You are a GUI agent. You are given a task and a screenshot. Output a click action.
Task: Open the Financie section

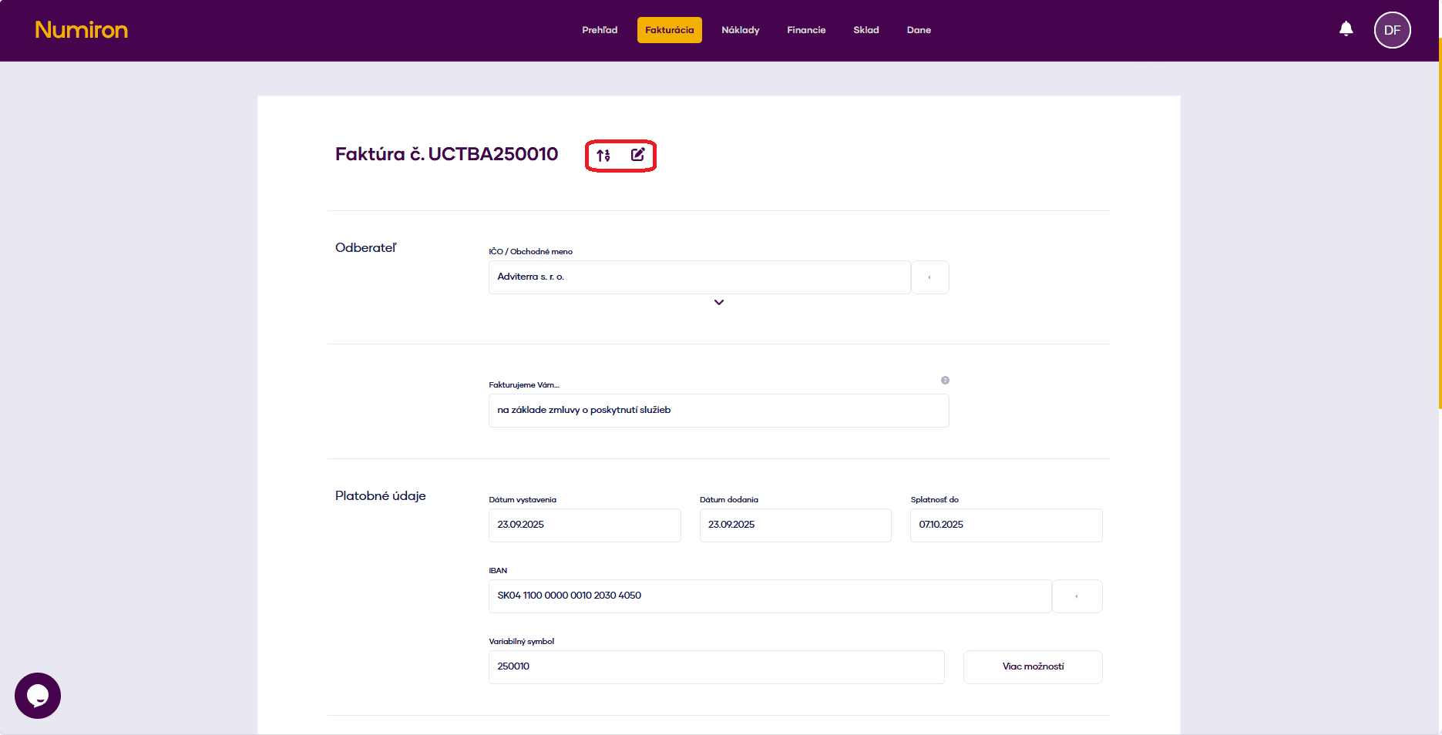(x=805, y=30)
